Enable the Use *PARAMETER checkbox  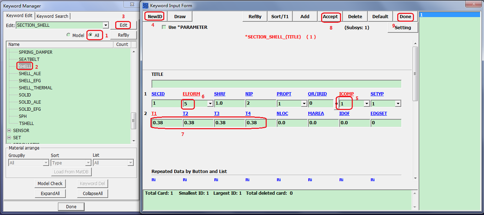point(164,27)
